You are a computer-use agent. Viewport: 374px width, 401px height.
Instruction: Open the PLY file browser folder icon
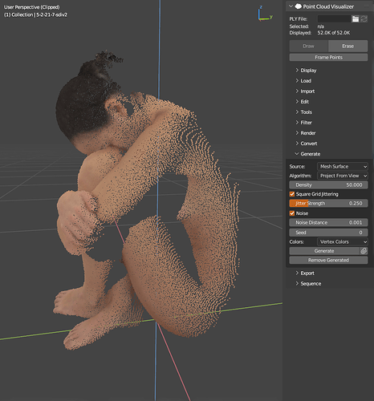click(x=355, y=18)
